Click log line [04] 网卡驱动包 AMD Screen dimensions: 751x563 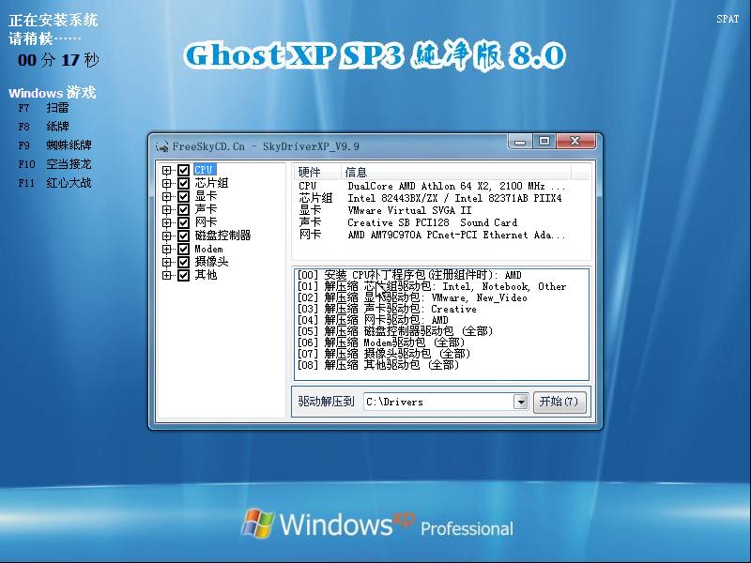coord(373,320)
